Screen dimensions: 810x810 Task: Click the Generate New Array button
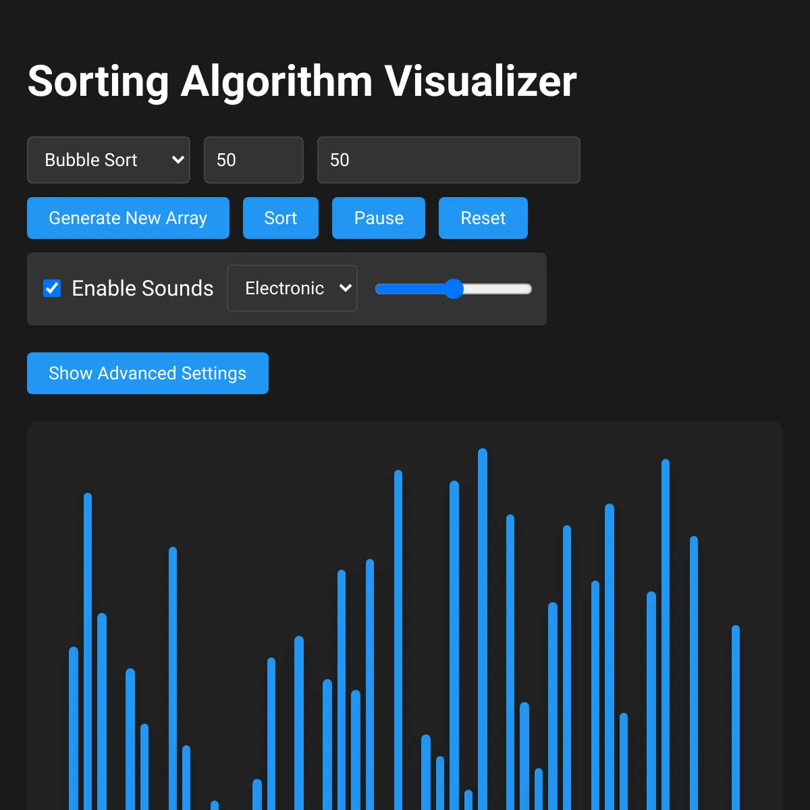(x=128, y=218)
